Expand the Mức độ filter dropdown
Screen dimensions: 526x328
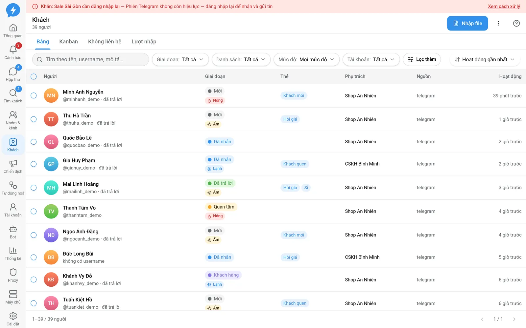point(306,59)
